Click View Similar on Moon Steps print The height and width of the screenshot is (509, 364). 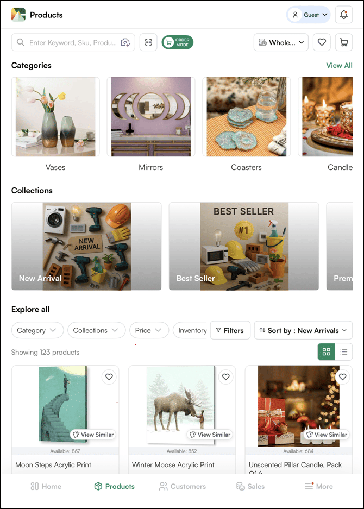(93, 435)
